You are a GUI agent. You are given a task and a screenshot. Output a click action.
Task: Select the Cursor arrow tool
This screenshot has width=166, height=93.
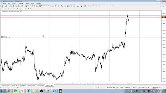pyautogui.click(x=2, y=9)
